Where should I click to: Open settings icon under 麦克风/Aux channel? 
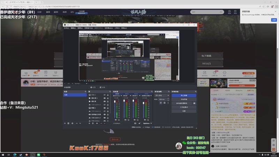tap(119, 120)
